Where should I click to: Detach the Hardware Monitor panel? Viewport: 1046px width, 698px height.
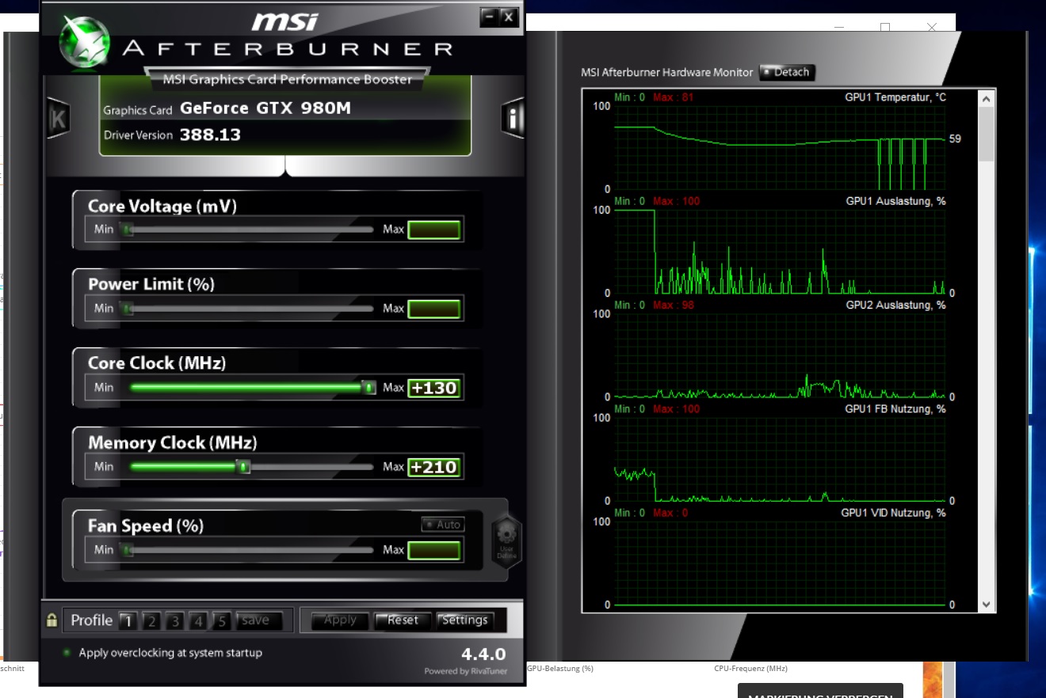pyautogui.click(x=786, y=72)
